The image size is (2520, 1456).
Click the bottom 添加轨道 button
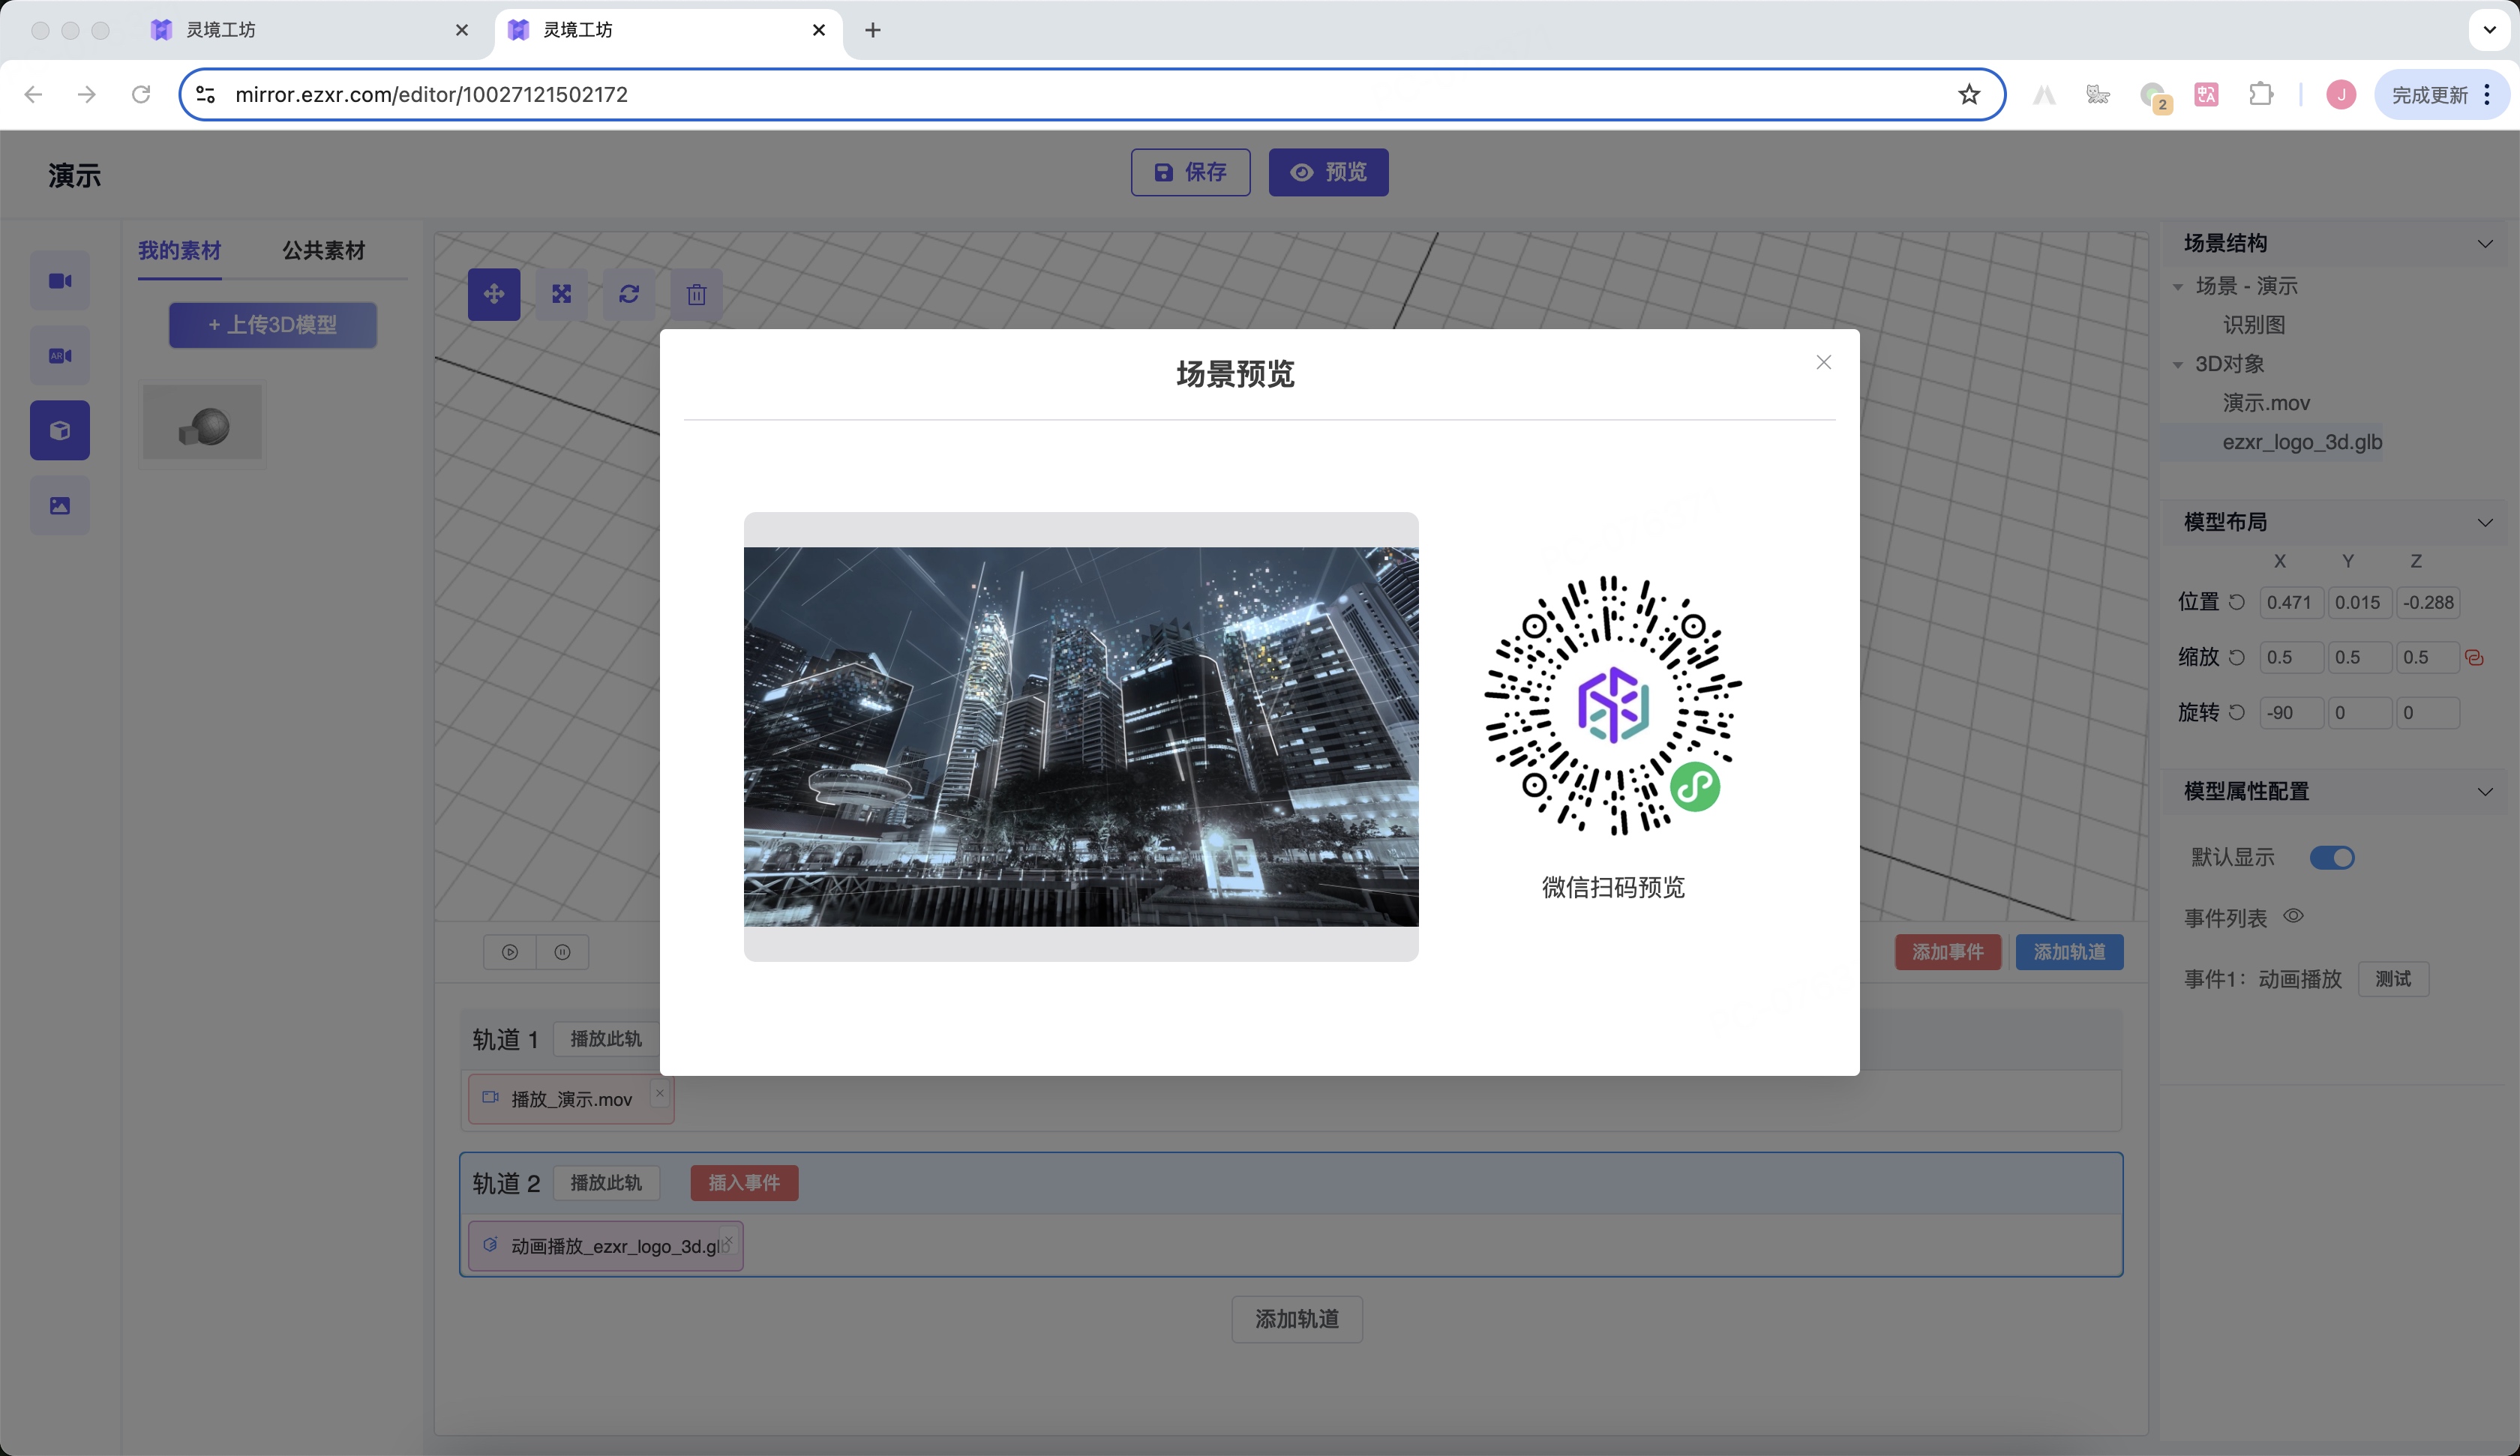1297,1319
